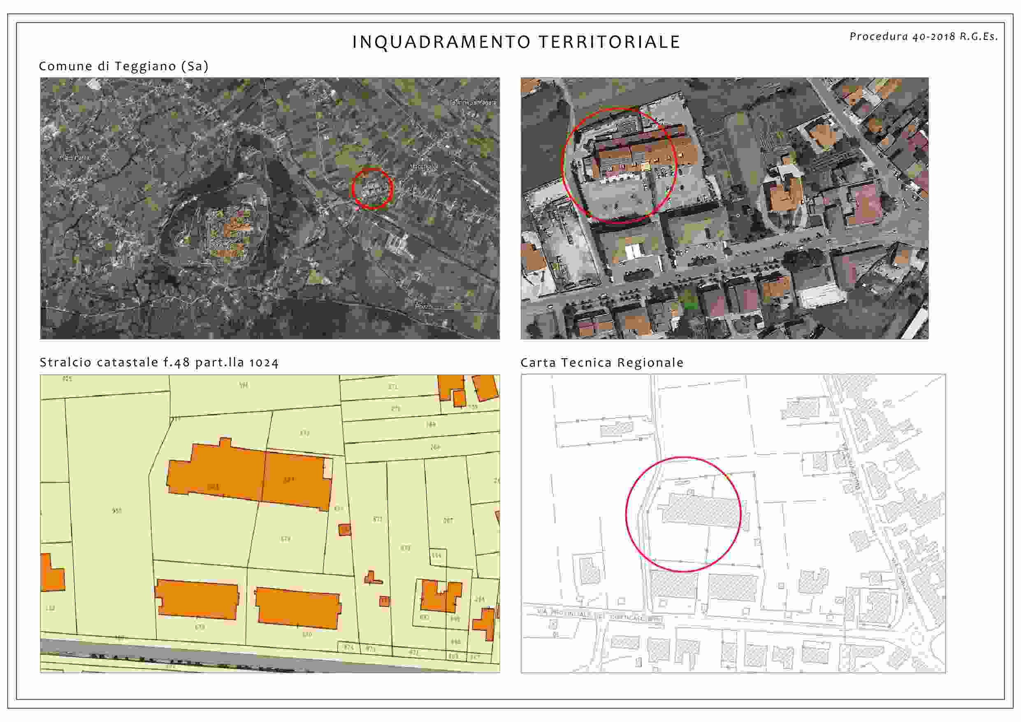Image resolution: width=1021 pixels, height=722 pixels.
Task: Click the 'INQUADRAMENTO TERRITORIALE' title heading
Action: click(x=516, y=42)
